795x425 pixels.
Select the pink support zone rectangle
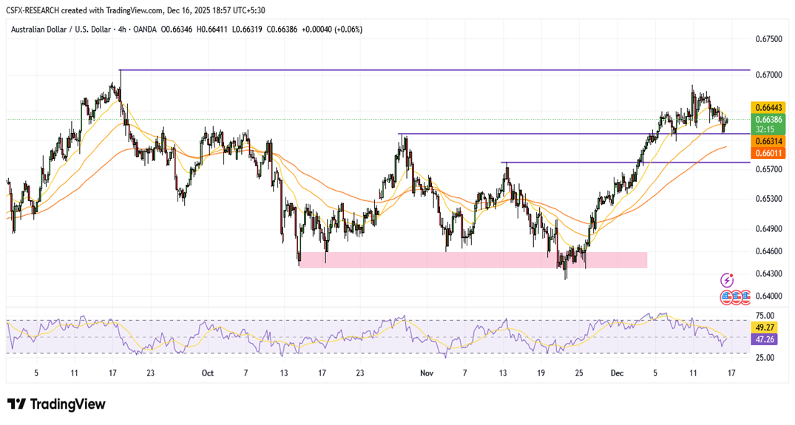(x=473, y=259)
